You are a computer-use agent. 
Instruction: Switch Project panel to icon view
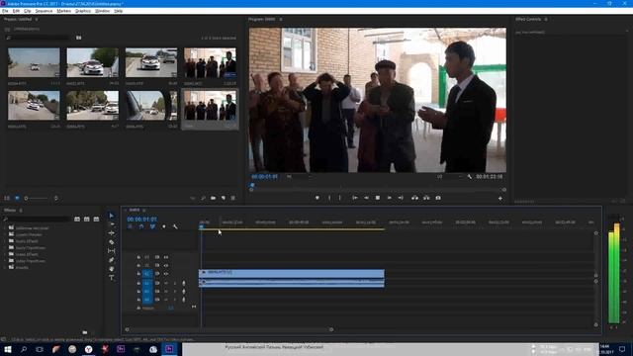click(x=17, y=198)
